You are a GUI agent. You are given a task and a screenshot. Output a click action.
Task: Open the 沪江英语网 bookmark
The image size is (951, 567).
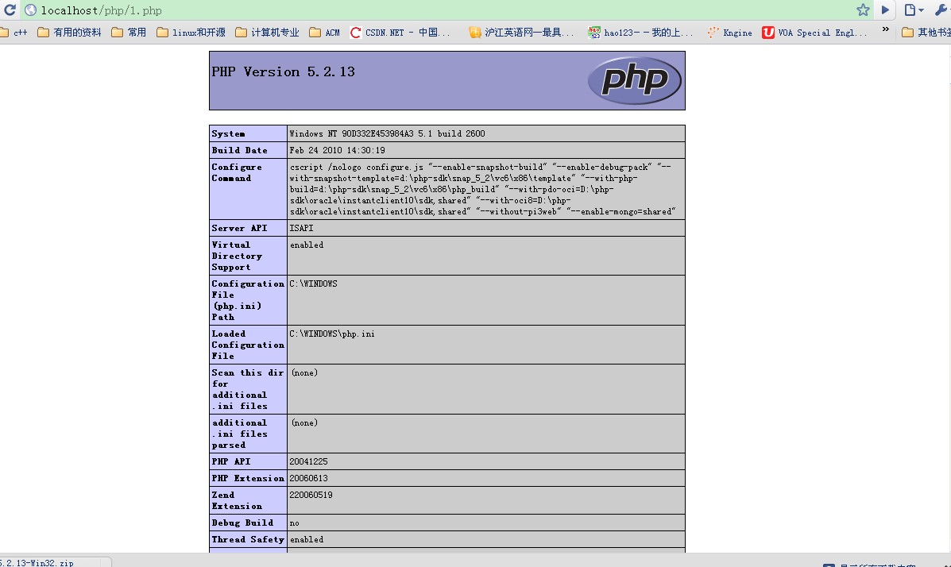[x=522, y=32]
